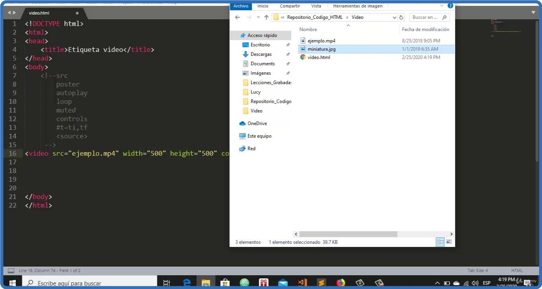Refresh the Video folder listing
Viewport: 542px width, 289px height.
(401, 17)
